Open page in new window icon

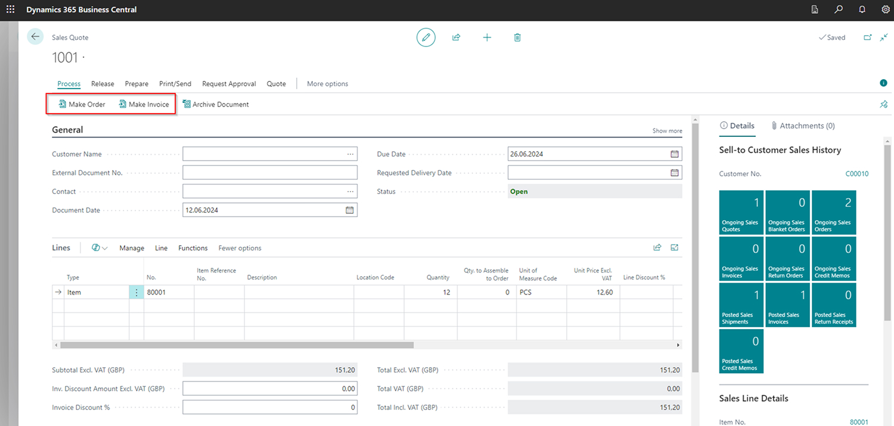(868, 37)
